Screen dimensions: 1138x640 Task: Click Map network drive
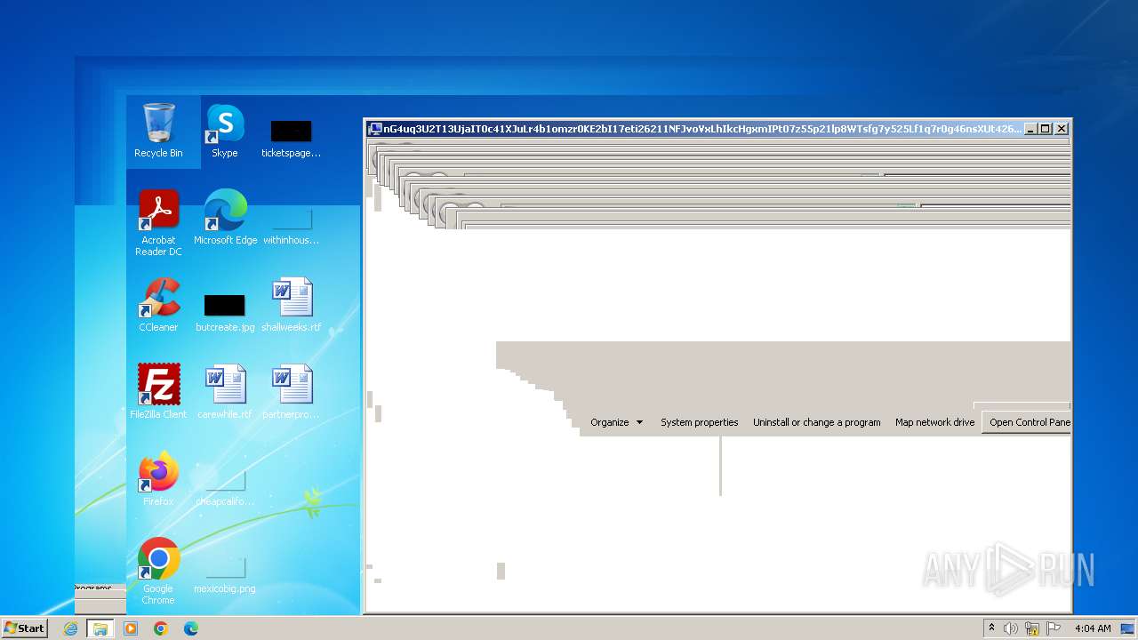click(934, 422)
